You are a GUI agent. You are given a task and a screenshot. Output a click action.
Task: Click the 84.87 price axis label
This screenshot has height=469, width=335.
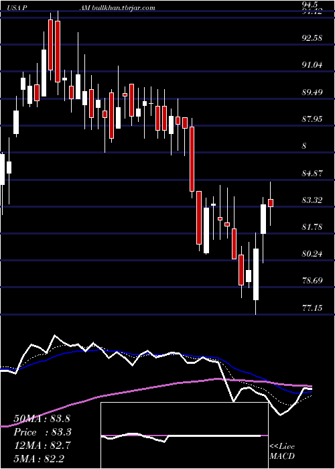pos(312,173)
